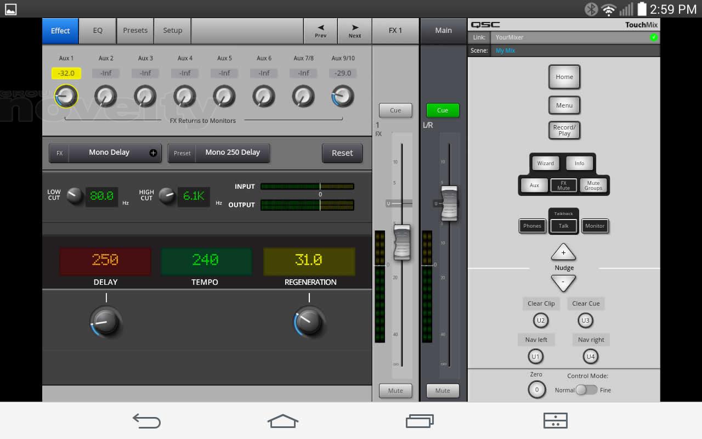Open the Preset Mono 250 Delay selector
This screenshot has width=702, height=439.
(219, 153)
